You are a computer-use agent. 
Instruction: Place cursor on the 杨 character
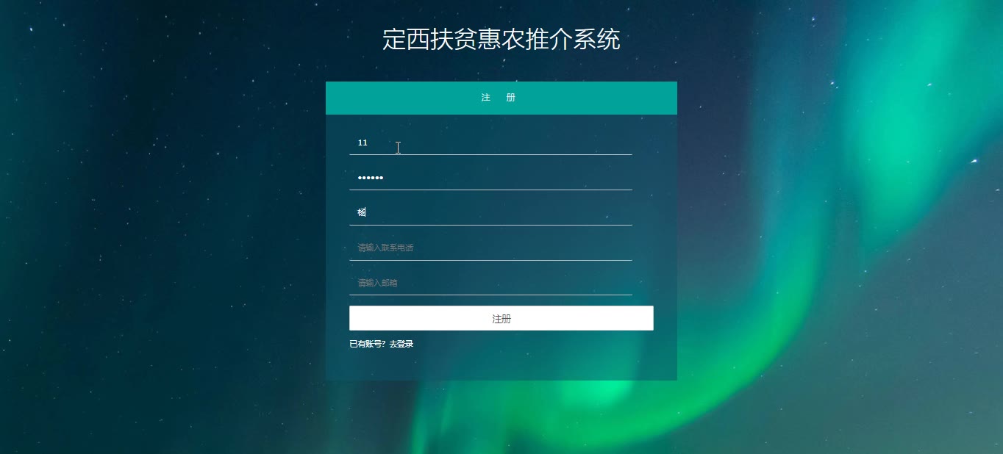tap(362, 212)
